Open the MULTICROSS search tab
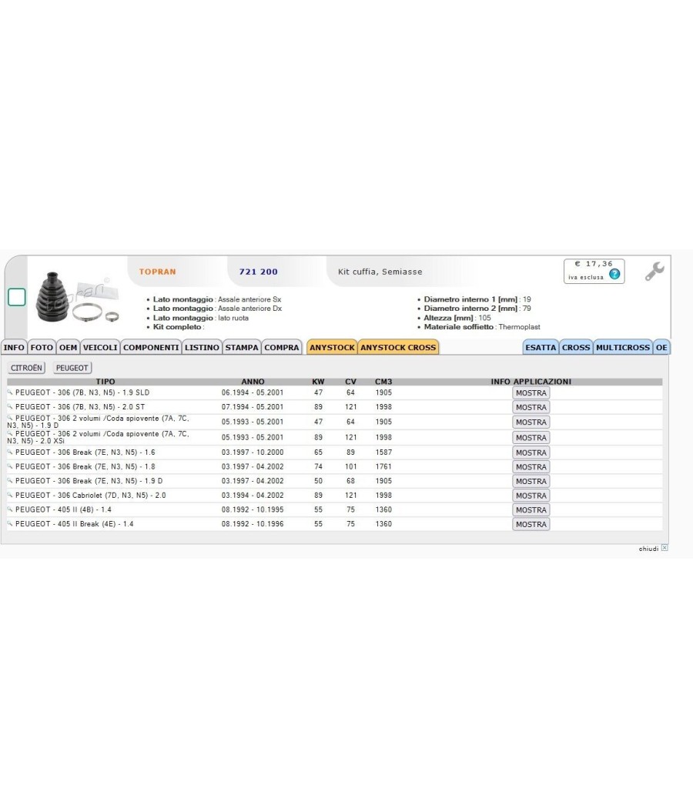Viewport: 693px width, 808px height. tap(623, 347)
